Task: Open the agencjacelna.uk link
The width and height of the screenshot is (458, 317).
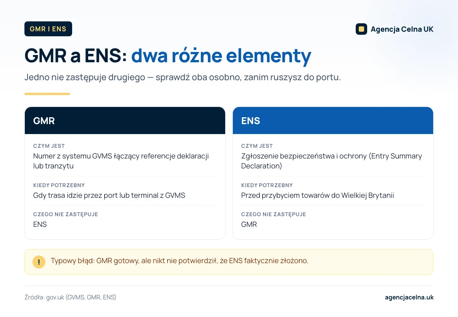Action: pos(409,297)
